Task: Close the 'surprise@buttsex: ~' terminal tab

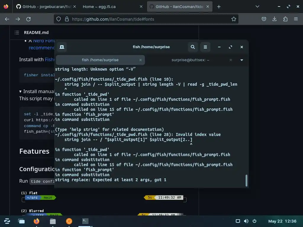Action: (x=231, y=60)
